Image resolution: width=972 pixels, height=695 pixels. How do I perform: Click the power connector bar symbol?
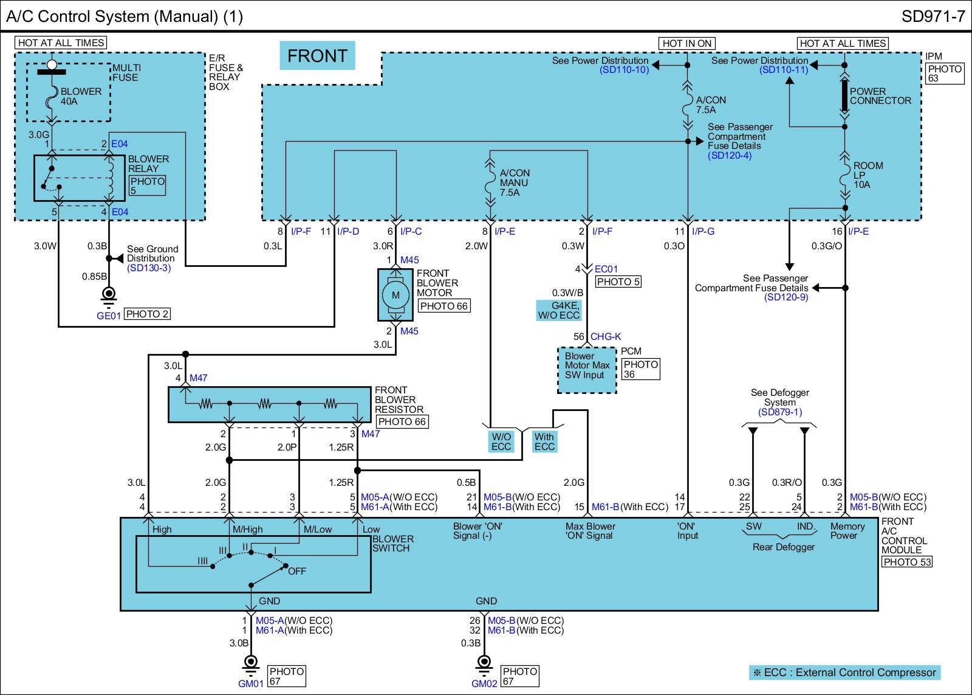[844, 95]
